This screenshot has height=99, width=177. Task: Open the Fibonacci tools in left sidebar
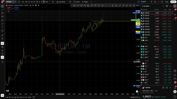click(x=2, y=13)
